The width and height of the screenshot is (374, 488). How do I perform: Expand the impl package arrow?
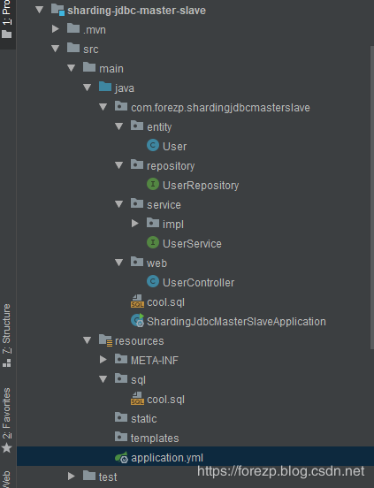pyautogui.click(x=135, y=224)
